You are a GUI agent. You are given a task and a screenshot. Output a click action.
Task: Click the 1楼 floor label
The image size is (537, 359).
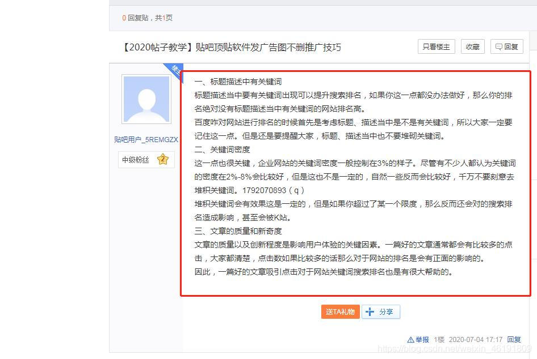click(x=439, y=340)
